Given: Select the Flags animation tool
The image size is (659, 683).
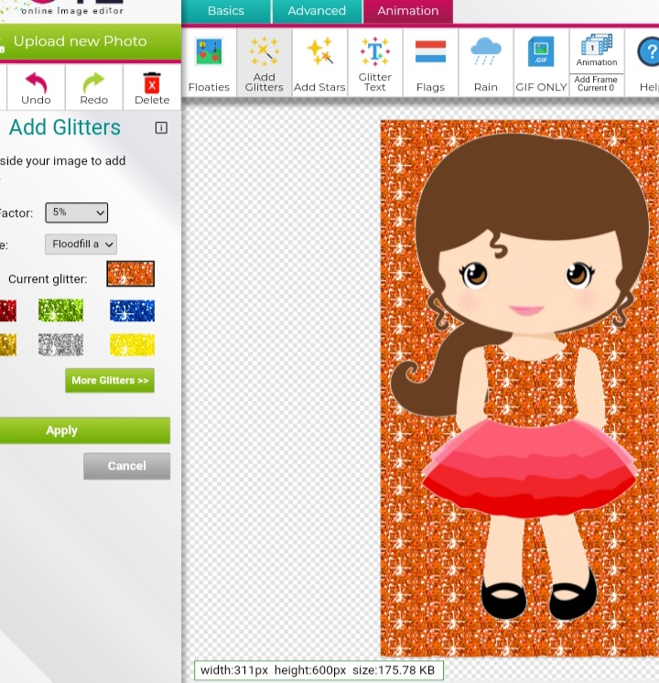Looking at the screenshot, I should (430, 62).
